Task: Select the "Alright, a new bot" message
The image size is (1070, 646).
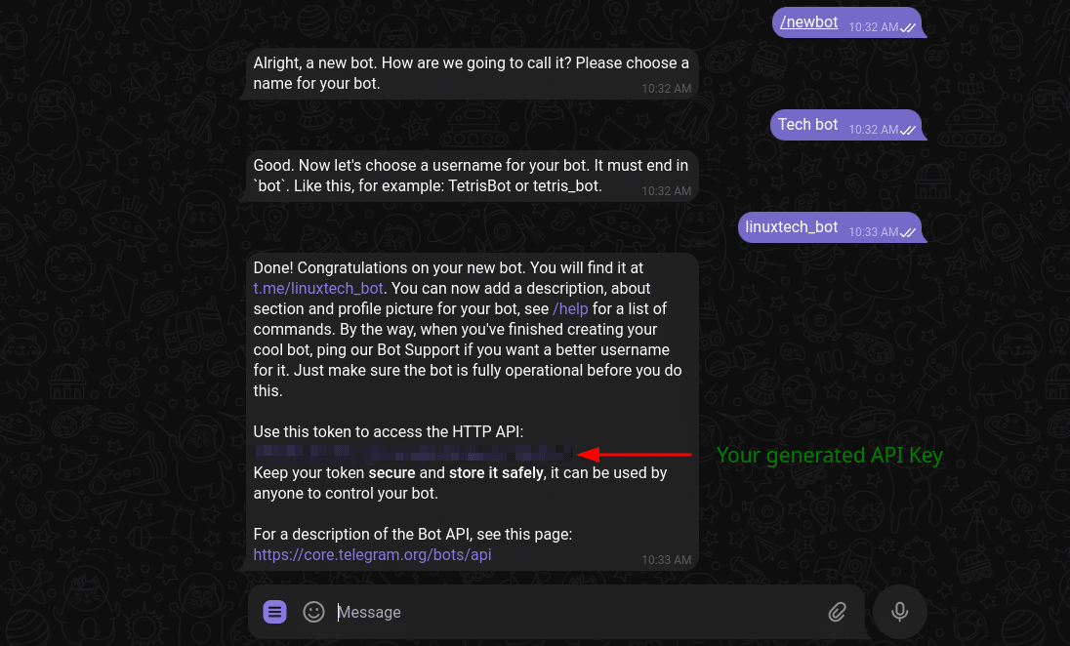Action: pyautogui.click(x=471, y=73)
